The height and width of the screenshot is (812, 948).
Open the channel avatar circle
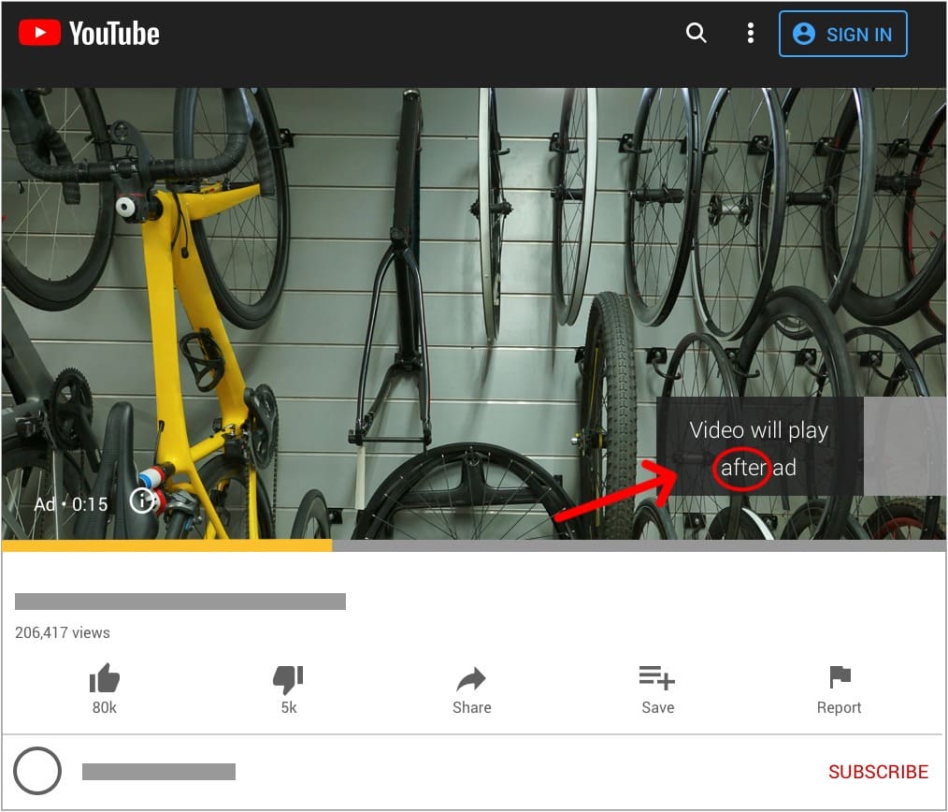[38, 772]
